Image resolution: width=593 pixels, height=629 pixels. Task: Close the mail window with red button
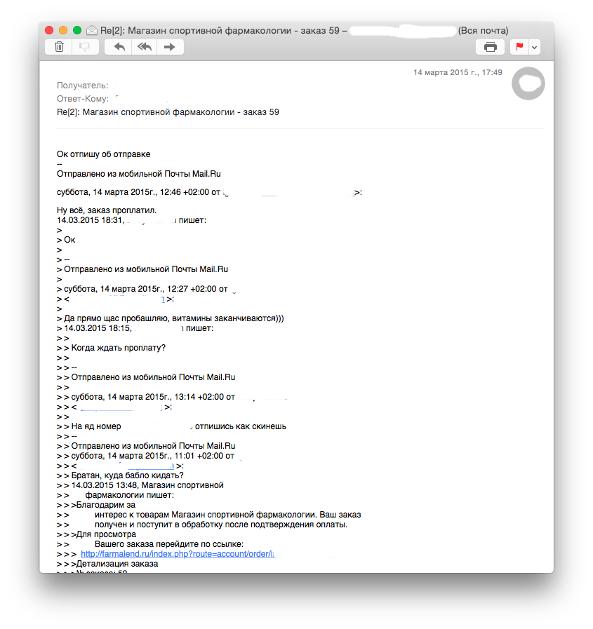[x=49, y=30]
